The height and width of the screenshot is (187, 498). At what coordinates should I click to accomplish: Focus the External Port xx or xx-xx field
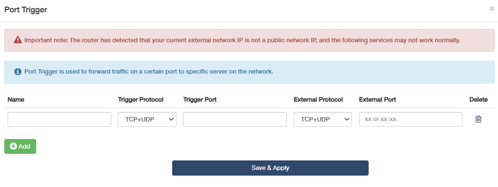tap(410, 119)
